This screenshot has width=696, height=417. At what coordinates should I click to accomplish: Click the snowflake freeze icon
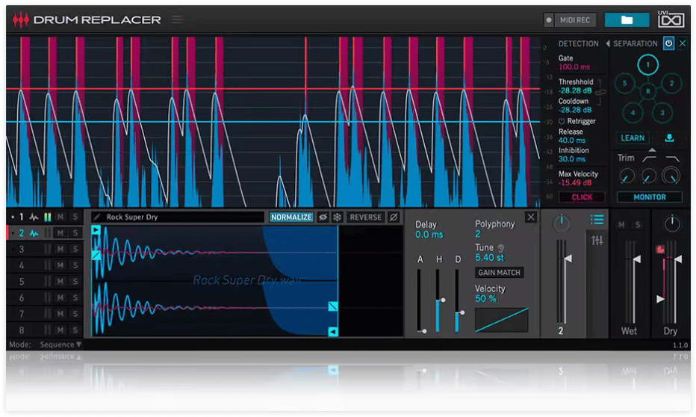click(338, 217)
